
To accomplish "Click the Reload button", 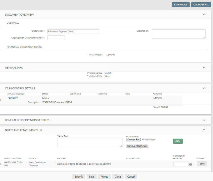I will click(104, 176).
